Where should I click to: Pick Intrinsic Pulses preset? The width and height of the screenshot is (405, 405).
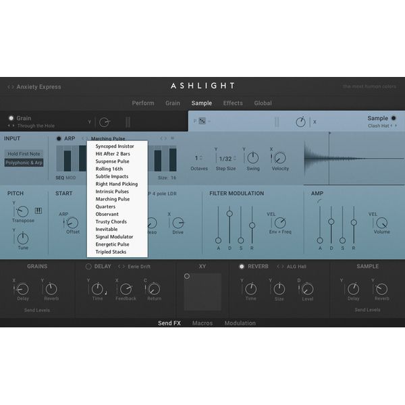(117, 192)
